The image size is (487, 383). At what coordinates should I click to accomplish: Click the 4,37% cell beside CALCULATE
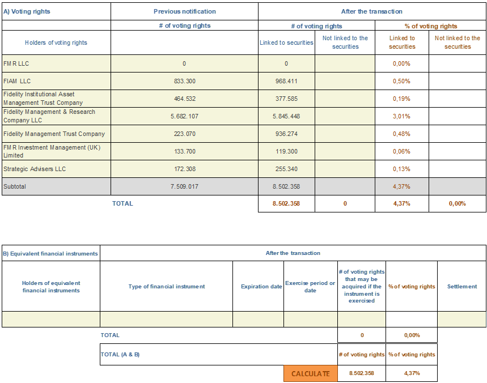pos(412,373)
